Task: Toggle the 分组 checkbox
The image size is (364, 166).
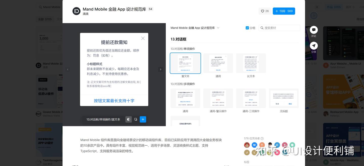Action: coord(247,28)
